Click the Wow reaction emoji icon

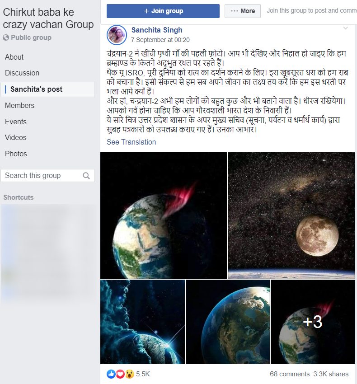tap(130, 374)
